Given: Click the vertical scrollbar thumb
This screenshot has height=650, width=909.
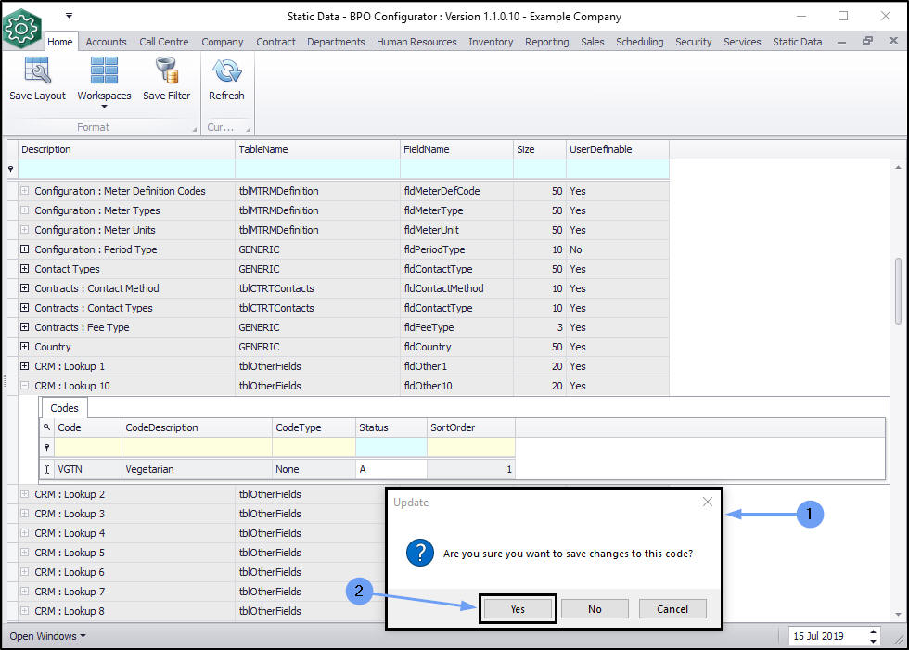Looking at the screenshot, I should click(x=897, y=290).
